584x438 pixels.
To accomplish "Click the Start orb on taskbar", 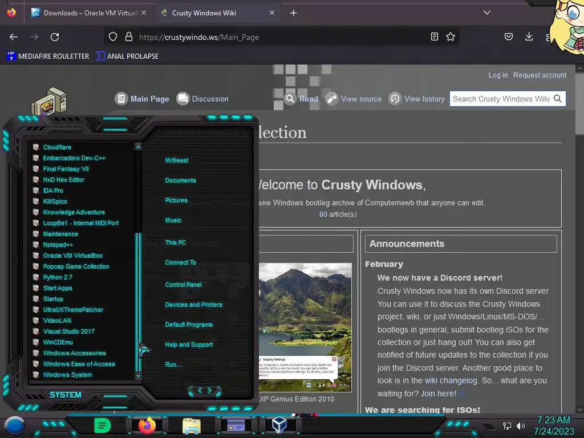I will pyautogui.click(x=14, y=425).
